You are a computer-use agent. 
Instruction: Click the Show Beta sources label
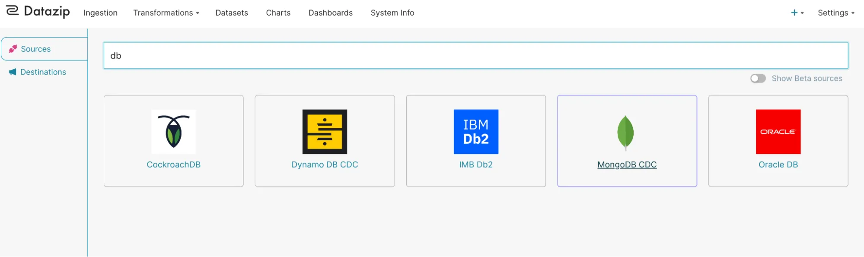click(807, 79)
